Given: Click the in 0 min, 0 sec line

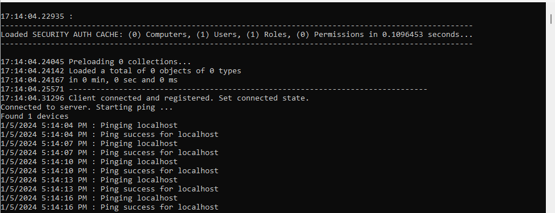Looking at the screenshot, I should tap(89, 80).
